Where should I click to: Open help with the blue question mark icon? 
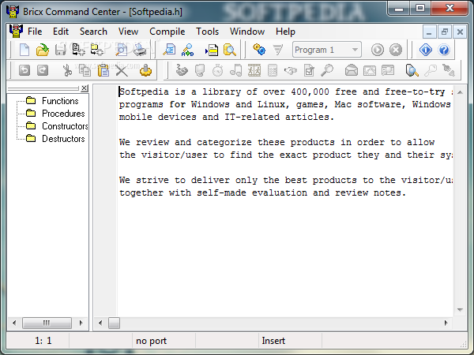444,50
